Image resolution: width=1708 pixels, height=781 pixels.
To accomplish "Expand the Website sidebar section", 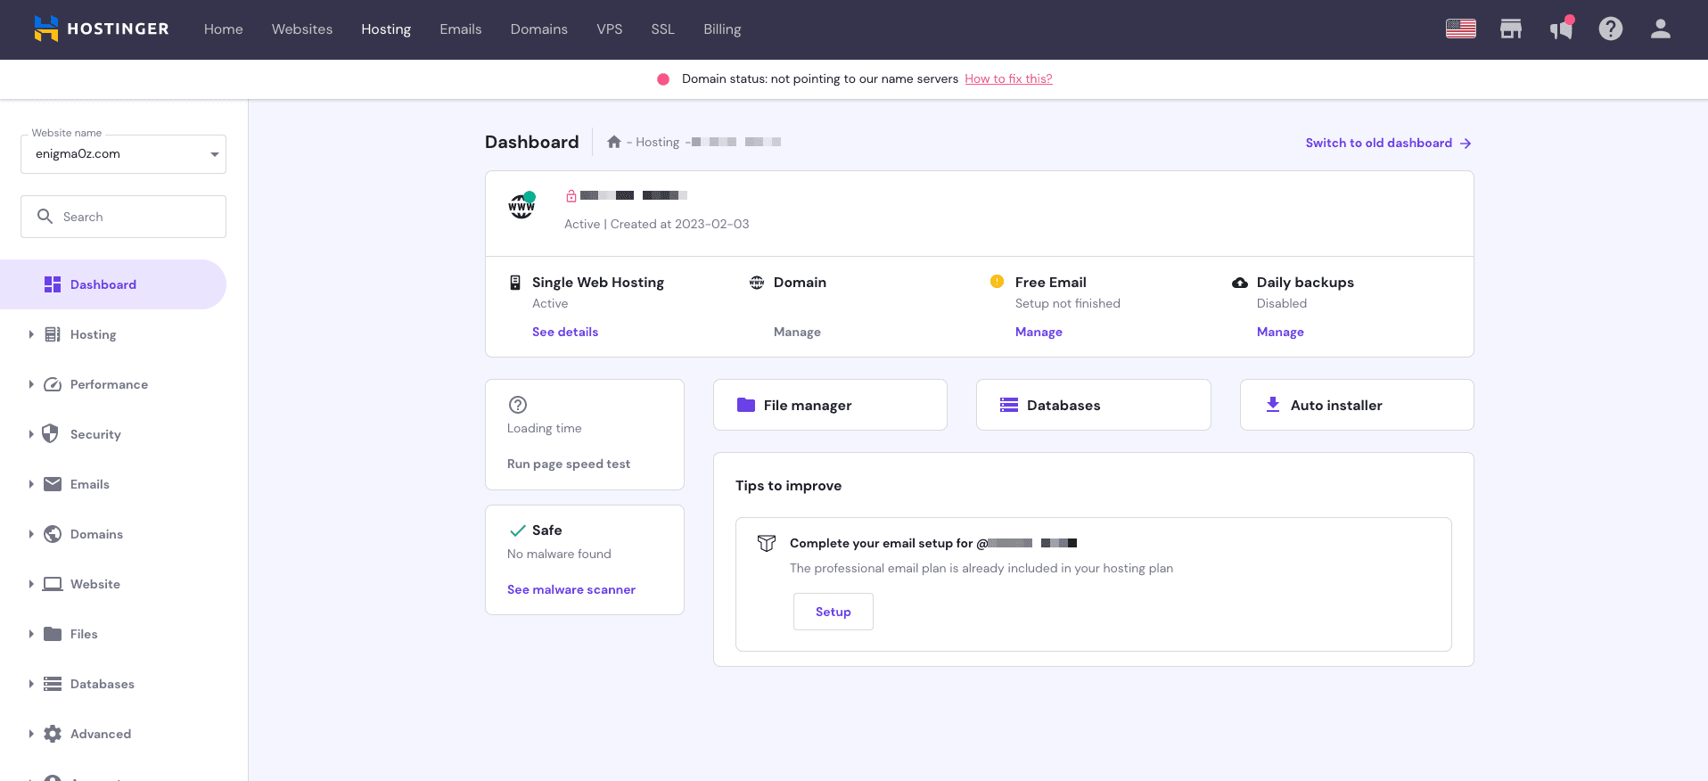I will point(31,584).
